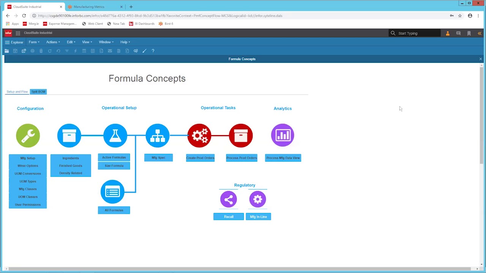Click the Mfg Spec hierarchy icon
Viewport: 486px width, 273px height.
(158, 135)
